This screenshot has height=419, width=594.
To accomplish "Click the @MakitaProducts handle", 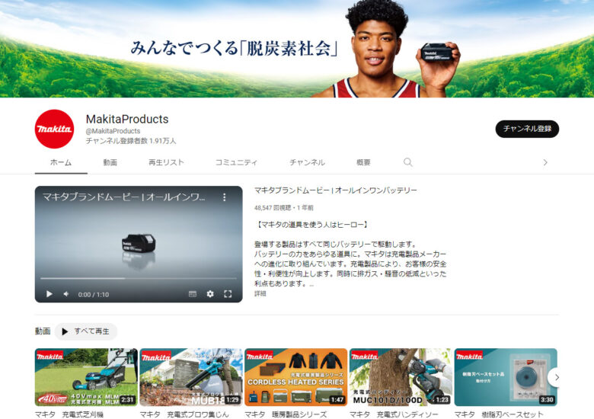I will click(113, 131).
